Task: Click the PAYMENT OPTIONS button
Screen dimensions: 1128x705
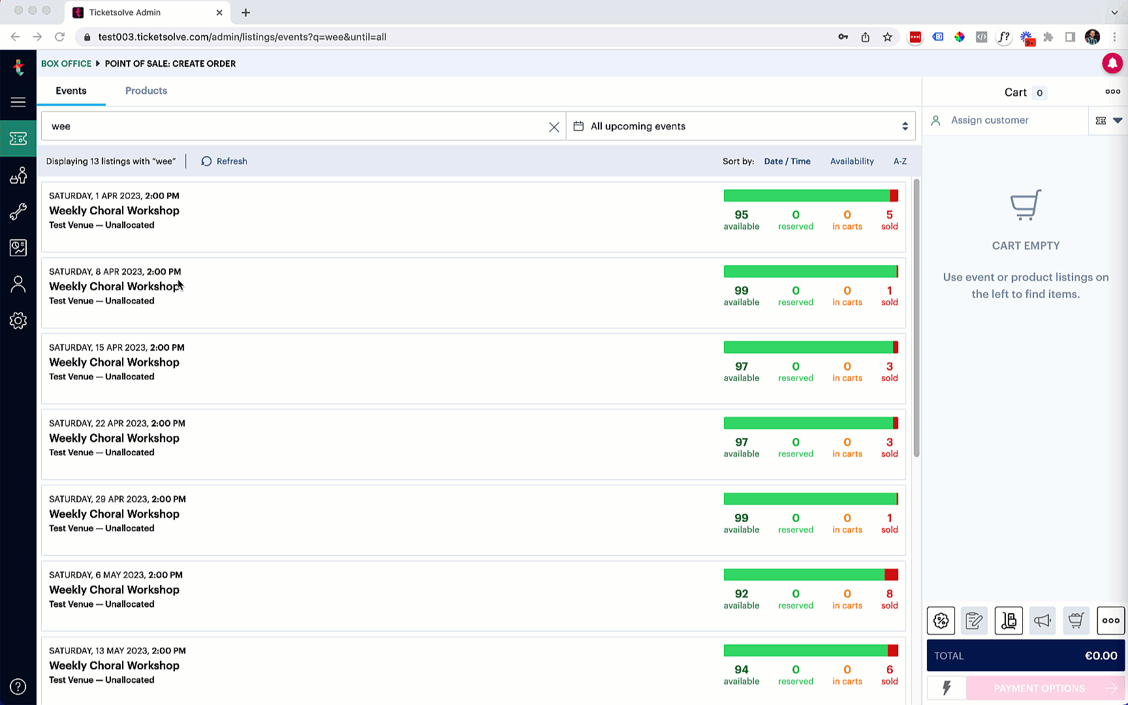Action: tap(1045, 688)
